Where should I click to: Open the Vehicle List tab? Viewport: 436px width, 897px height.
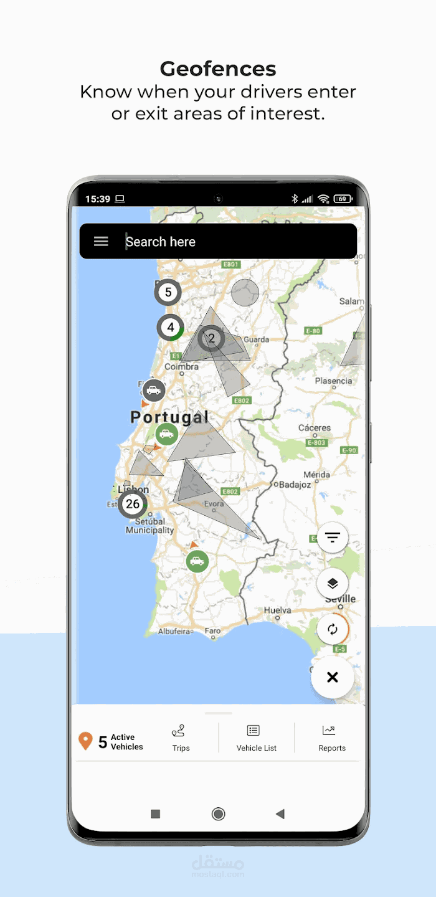(x=256, y=738)
